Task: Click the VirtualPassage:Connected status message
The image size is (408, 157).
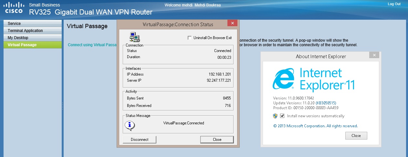Action: (183, 123)
